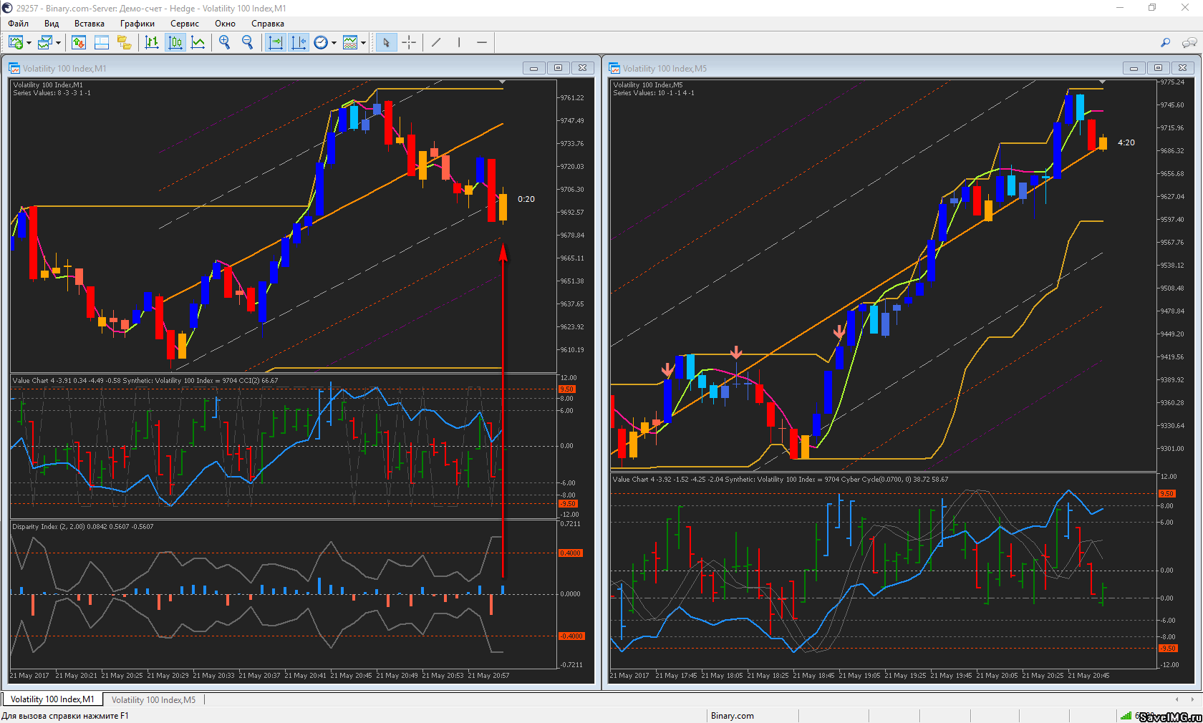Select the trendline drawing tool
The image size is (1203, 723).
click(436, 43)
